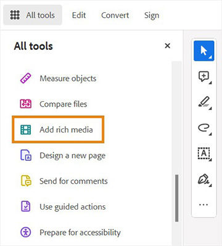Select the arrow selection tool
This screenshot has height=246, width=222.
pos(203,51)
